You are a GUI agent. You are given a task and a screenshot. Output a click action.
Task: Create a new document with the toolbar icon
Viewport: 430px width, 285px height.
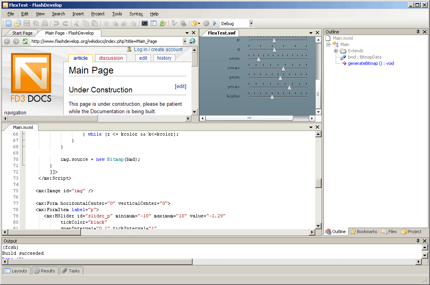click(x=9, y=24)
